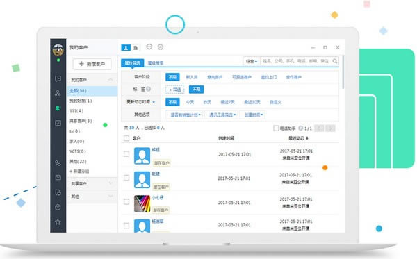Open the star favorites sidebar icon

click(58, 222)
